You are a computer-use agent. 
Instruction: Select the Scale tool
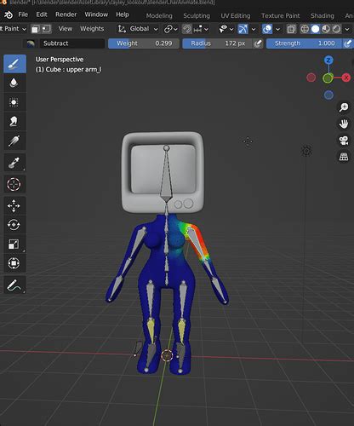pos(14,244)
